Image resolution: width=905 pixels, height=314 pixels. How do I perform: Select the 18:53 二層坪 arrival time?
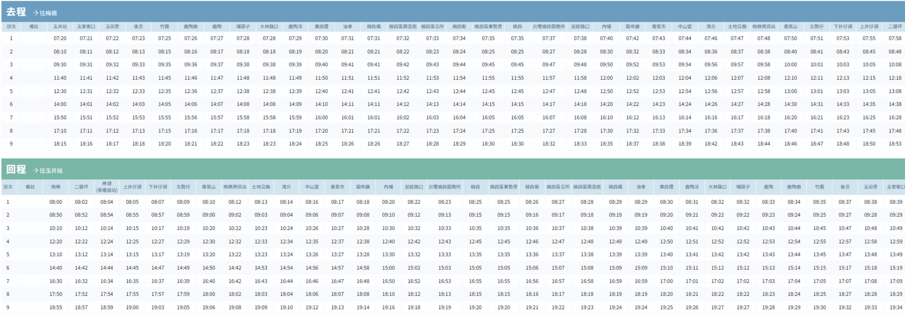coord(895,144)
